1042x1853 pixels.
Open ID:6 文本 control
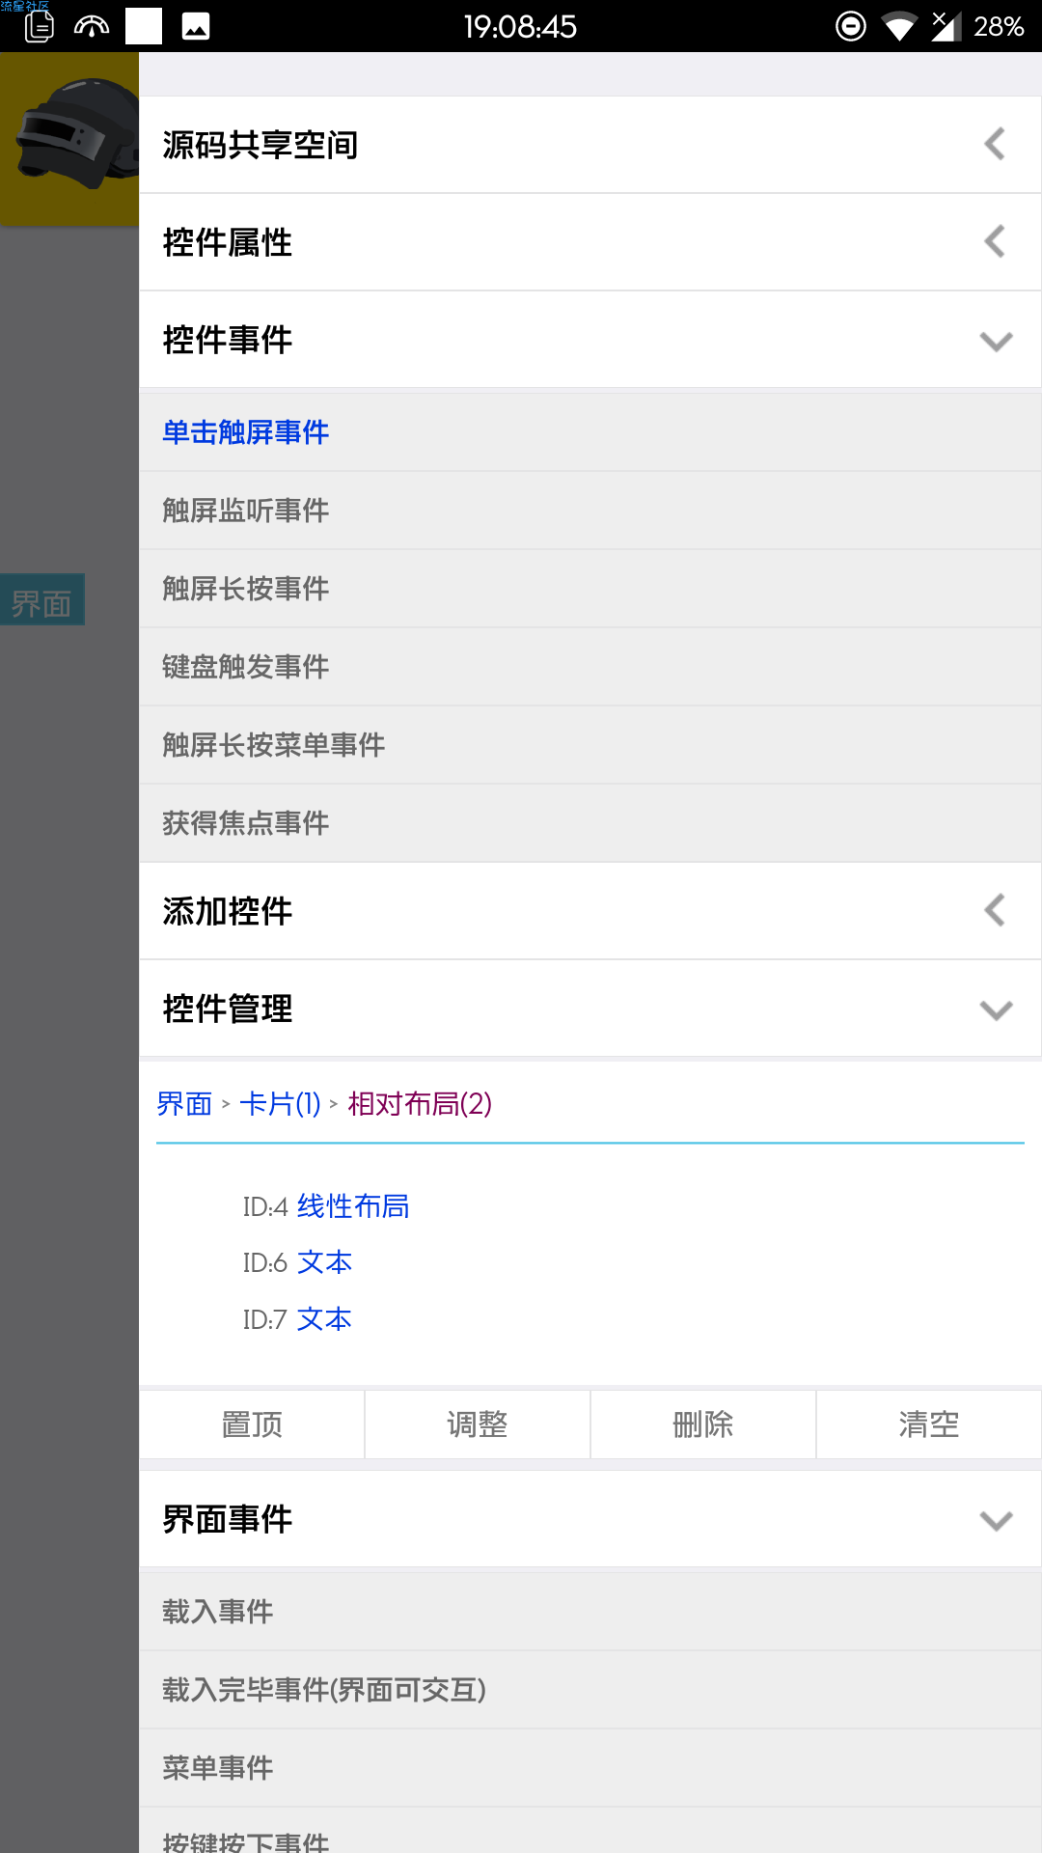click(x=297, y=1262)
